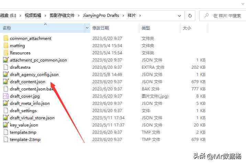Expand the chevron after 样片
Viewport: 246px width, 164px height.
140,15
